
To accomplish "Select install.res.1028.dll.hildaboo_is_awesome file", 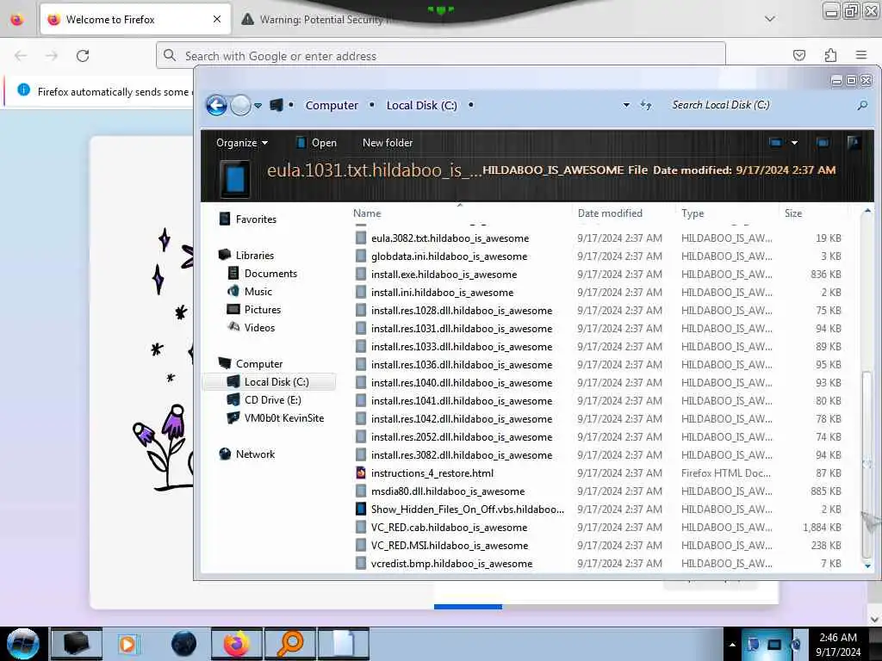I will [x=462, y=310].
